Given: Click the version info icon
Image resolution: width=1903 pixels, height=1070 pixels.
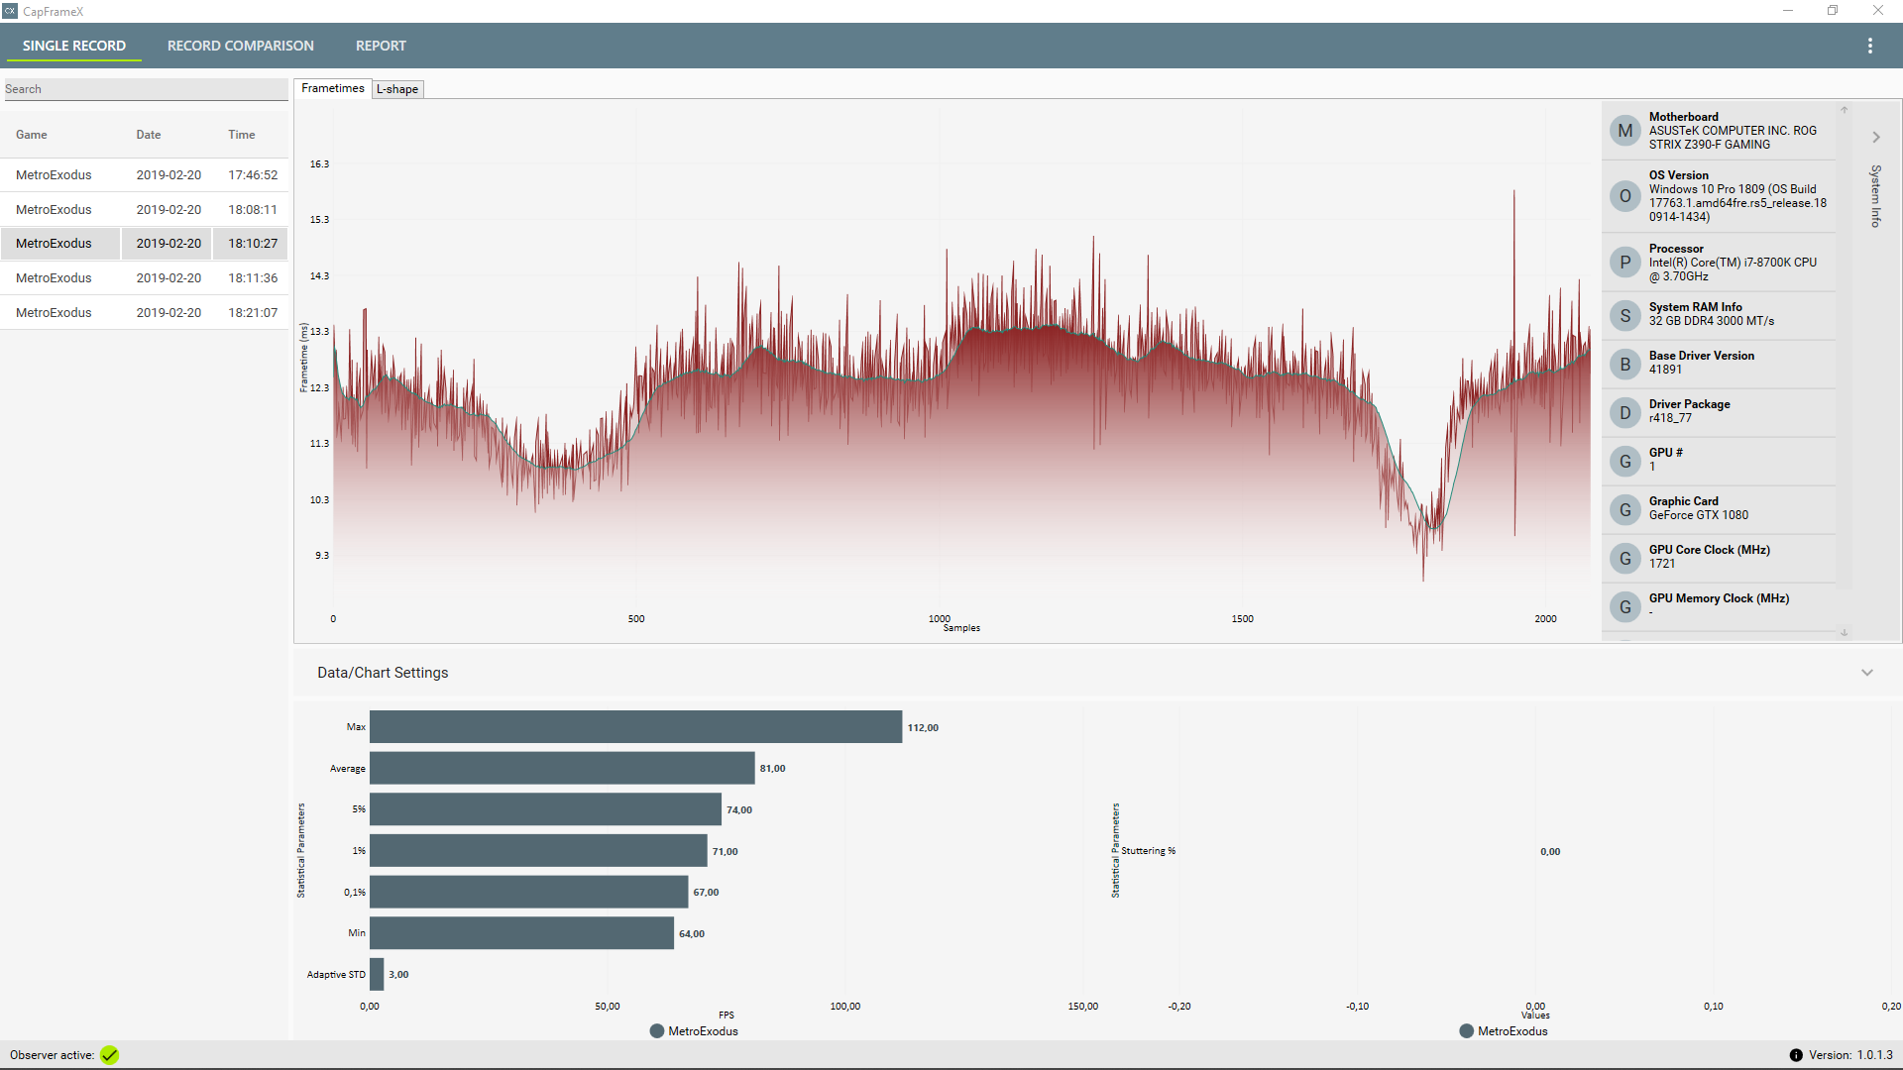Looking at the screenshot, I should coord(1796,1055).
